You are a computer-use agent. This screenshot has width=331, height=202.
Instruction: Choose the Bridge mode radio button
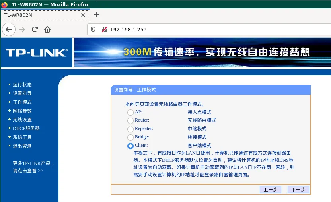tap(130, 137)
